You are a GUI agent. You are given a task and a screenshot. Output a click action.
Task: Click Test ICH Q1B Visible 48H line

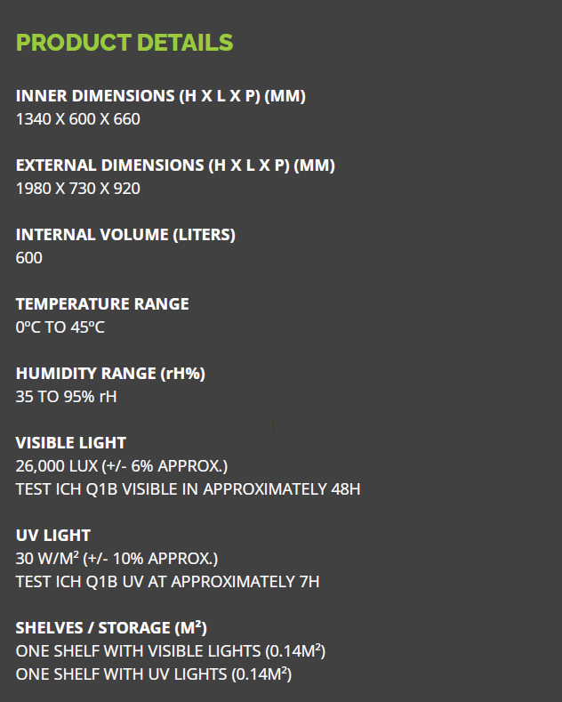188,489
